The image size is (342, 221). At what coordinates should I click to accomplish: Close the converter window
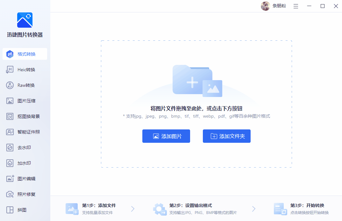[x=336, y=6]
